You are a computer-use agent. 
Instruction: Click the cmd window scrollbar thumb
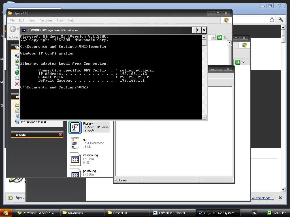[204, 43]
